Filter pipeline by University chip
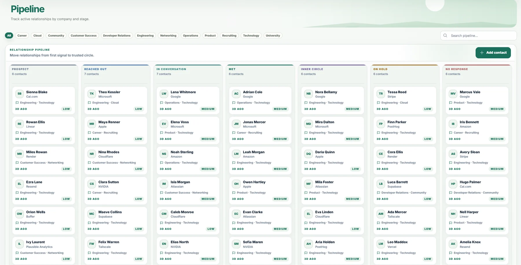 (x=273, y=36)
